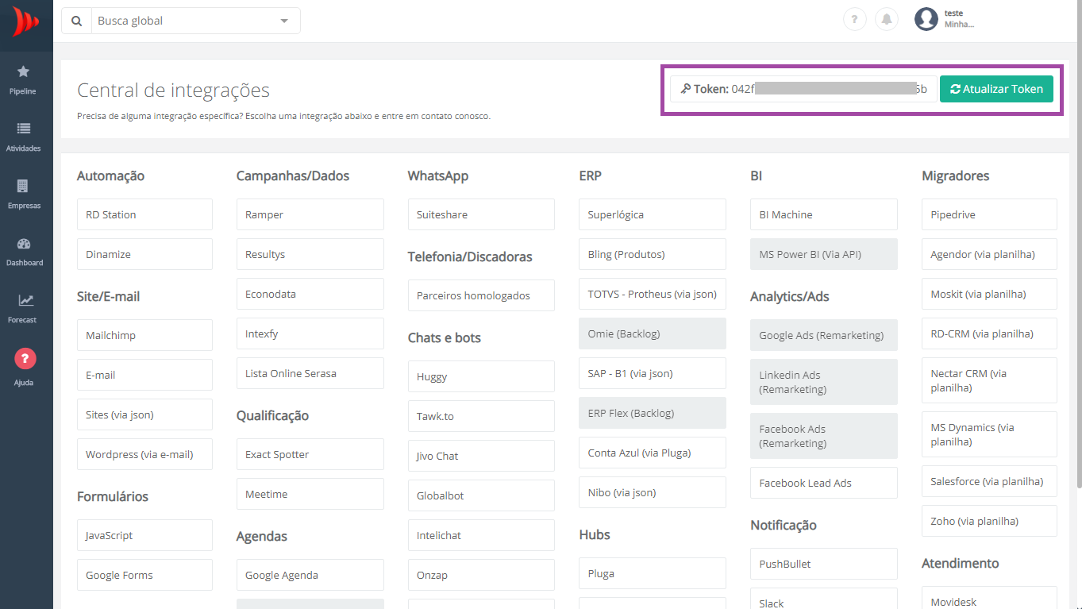Select Sites (via json) integration

[144, 414]
